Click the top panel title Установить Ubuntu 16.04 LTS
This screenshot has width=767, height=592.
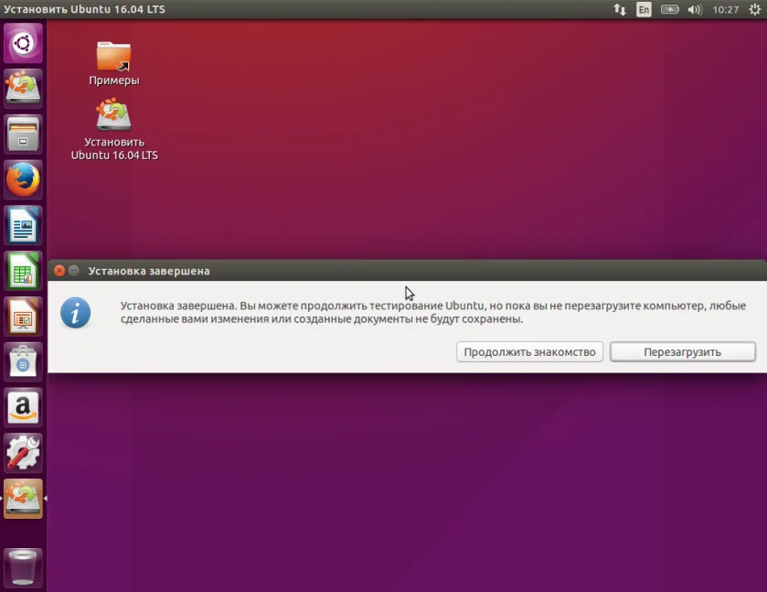[84, 9]
